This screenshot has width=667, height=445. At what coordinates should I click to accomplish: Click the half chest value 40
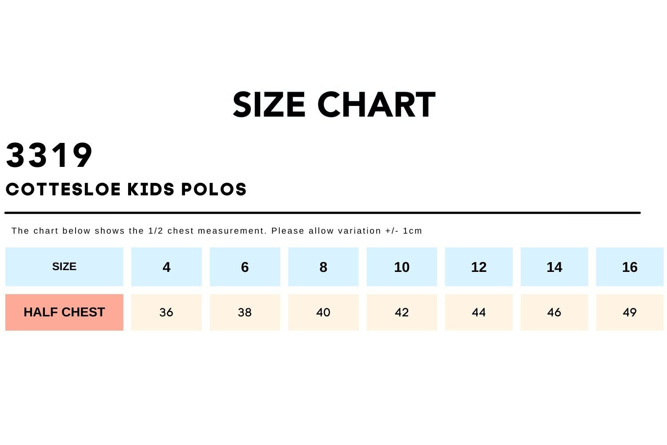[323, 312]
